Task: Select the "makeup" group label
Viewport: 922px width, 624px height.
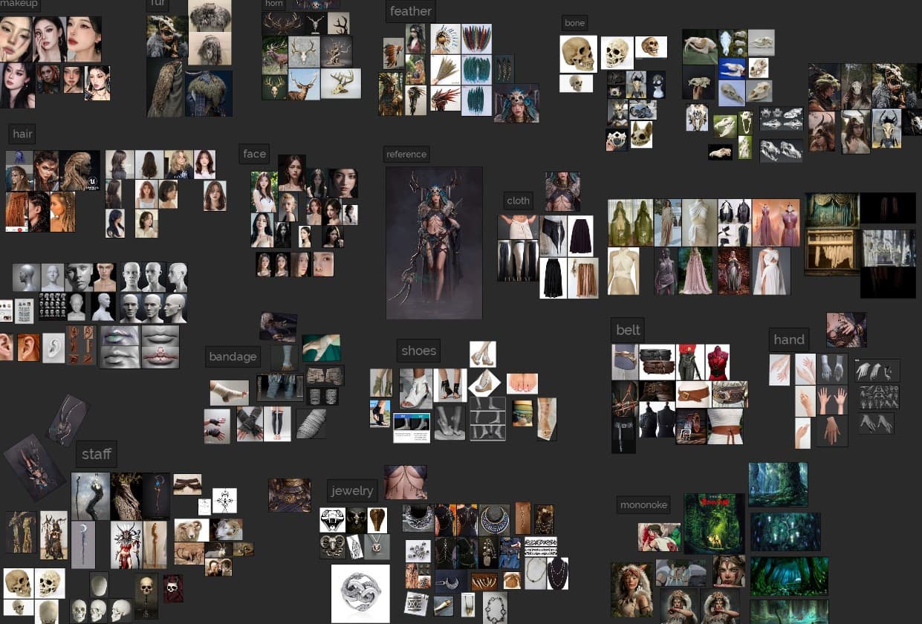Action: [19, 4]
